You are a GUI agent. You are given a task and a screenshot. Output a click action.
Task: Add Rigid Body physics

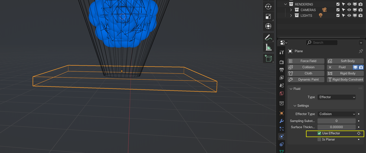coord(345,73)
